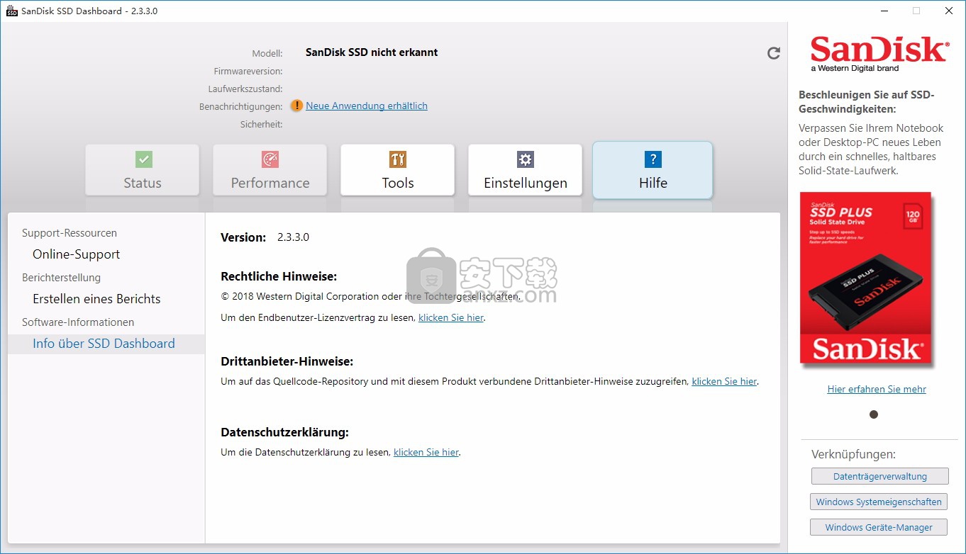Click the SSD app icon in title bar
The height and width of the screenshot is (554, 966).
tap(11, 11)
